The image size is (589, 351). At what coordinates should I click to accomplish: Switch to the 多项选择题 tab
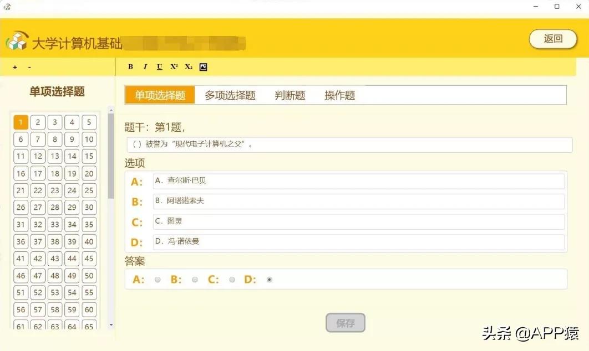(x=230, y=95)
